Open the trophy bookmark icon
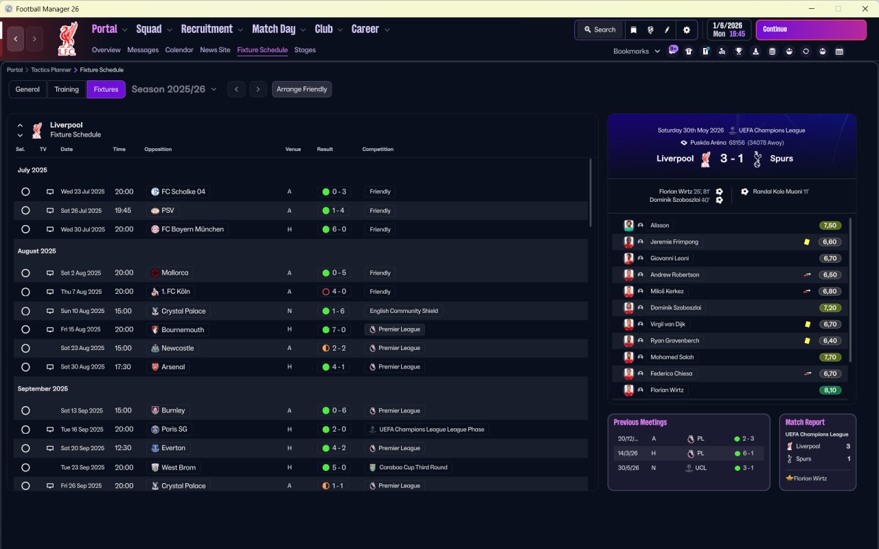Image resolution: width=879 pixels, height=549 pixels. pos(739,51)
